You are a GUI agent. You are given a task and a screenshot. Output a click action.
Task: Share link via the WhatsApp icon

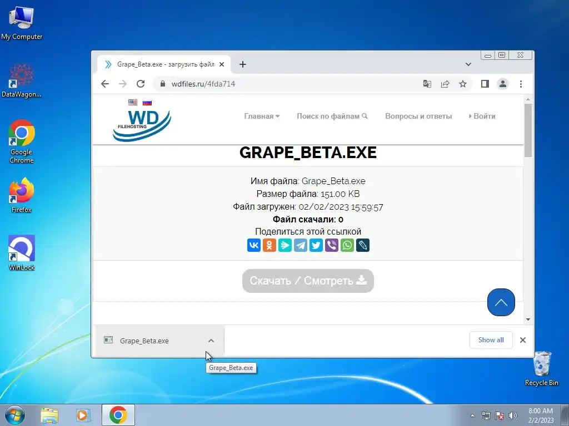click(347, 245)
